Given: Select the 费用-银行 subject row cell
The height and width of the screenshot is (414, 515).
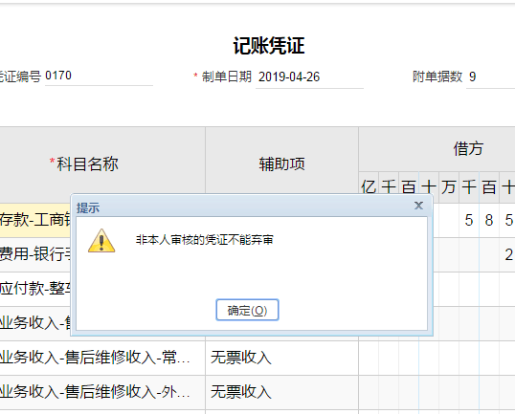Looking at the screenshot, I should (35, 254).
